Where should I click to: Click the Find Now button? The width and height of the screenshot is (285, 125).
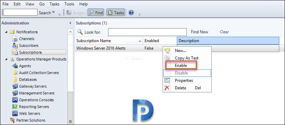[199, 32]
